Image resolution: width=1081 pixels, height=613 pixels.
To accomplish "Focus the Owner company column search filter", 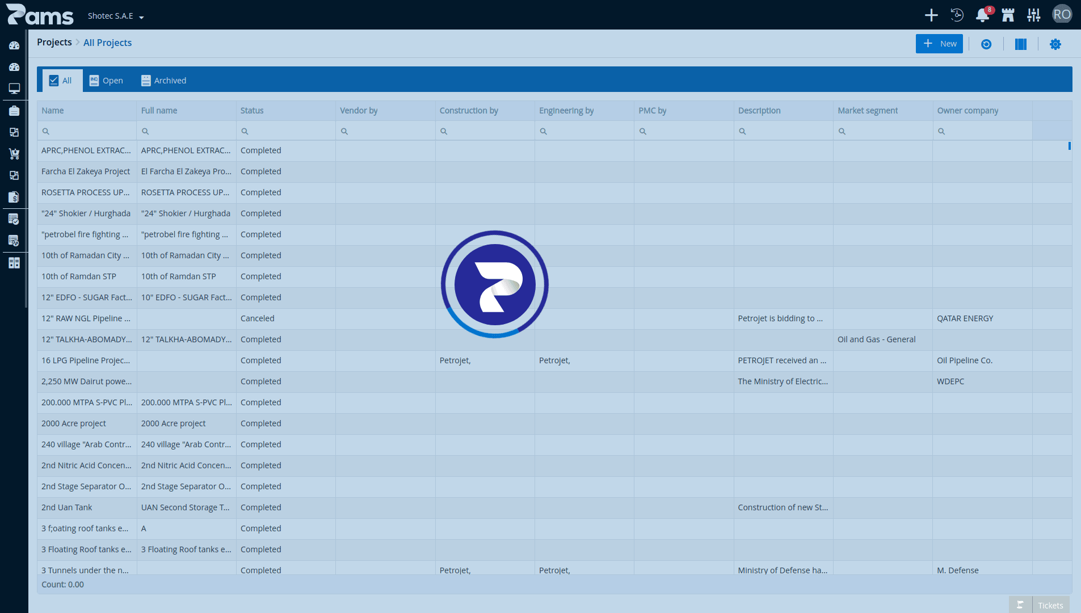I will point(983,131).
